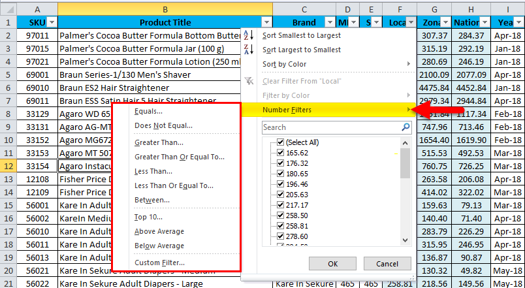Click the select-all corner of the sheet

click(8, 9)
